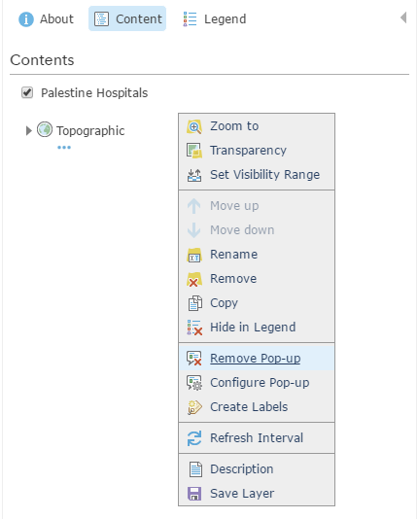Click the Save Layer floppy disk icon
The width and height of the screenshot is (418, 519).
tap(194, 494)
